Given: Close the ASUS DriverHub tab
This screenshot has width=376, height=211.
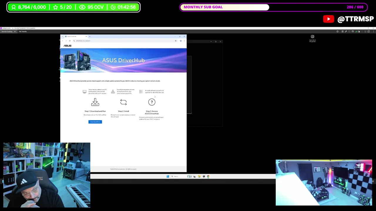Looking at the screenshot, I should pyautogui.click(x=86, y=36).
